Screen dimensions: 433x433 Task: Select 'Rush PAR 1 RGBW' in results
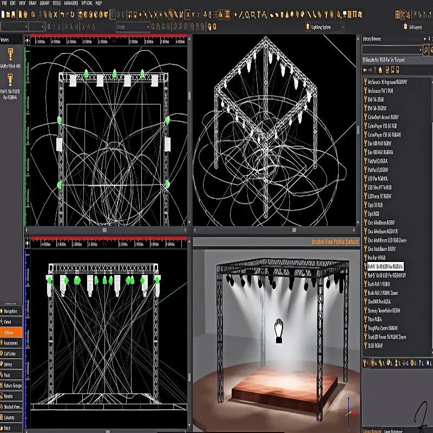[379, 284]
